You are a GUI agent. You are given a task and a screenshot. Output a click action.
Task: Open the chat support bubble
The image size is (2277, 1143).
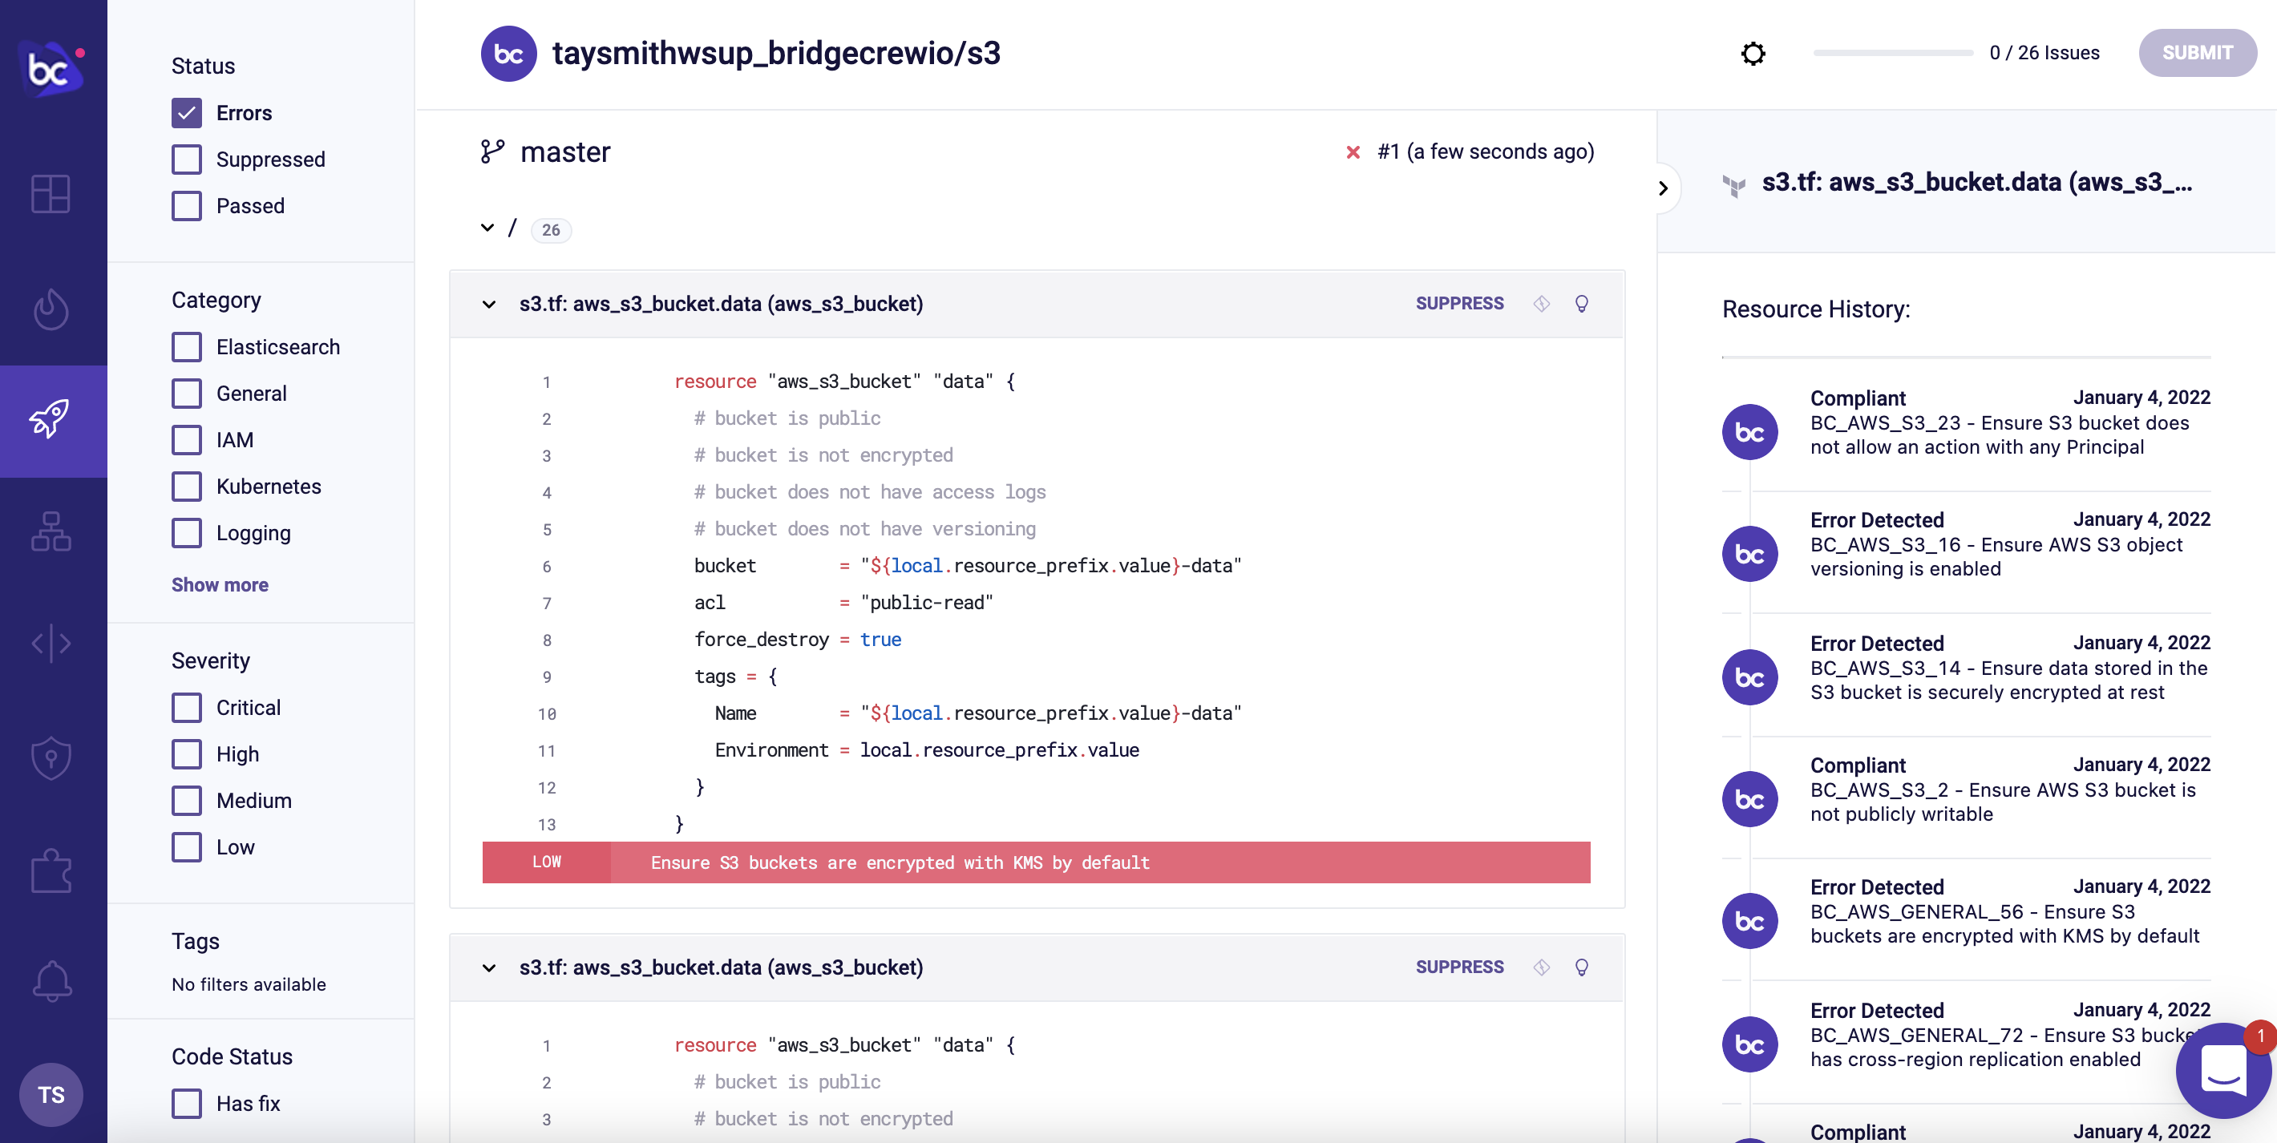(2224, 1071)
